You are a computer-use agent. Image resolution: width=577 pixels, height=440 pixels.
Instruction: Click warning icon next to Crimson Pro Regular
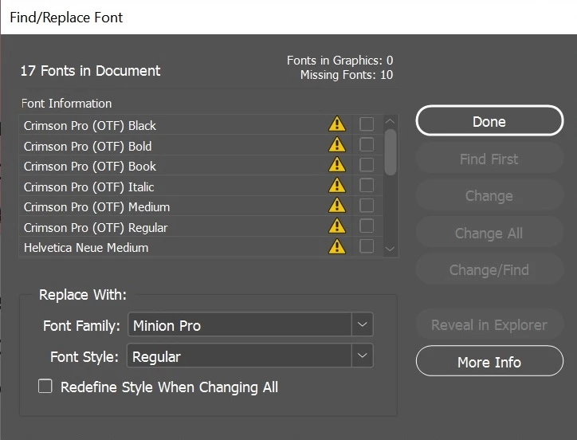coord(337,226)
